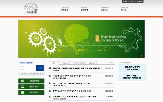163x102 pixels.
Task: Click bell icon of 2028-08-07 notice
Action: [50, 83]
